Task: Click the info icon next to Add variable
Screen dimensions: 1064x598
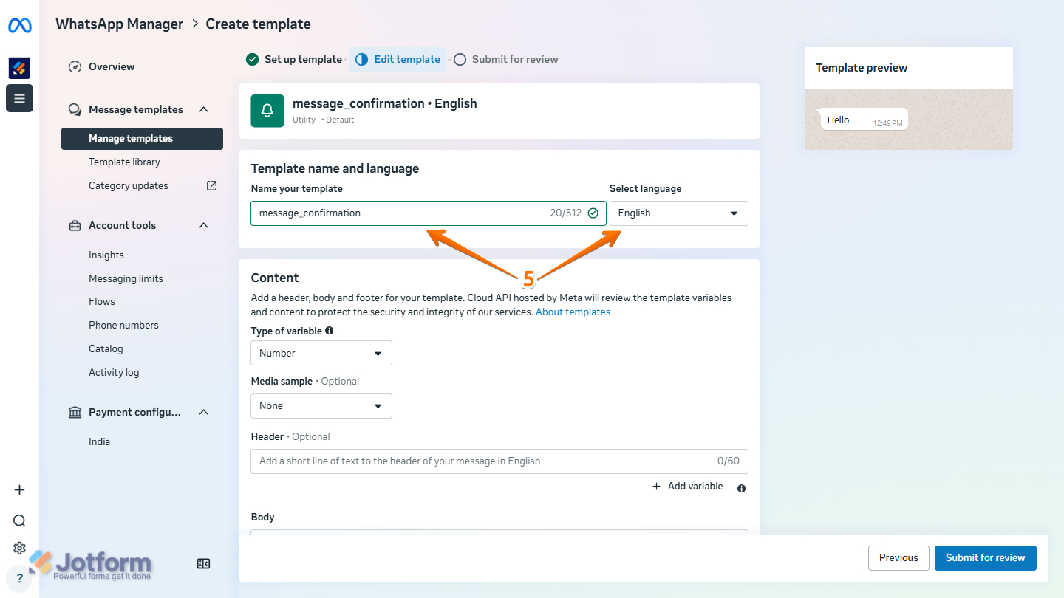Action: (x=742, y=488)
